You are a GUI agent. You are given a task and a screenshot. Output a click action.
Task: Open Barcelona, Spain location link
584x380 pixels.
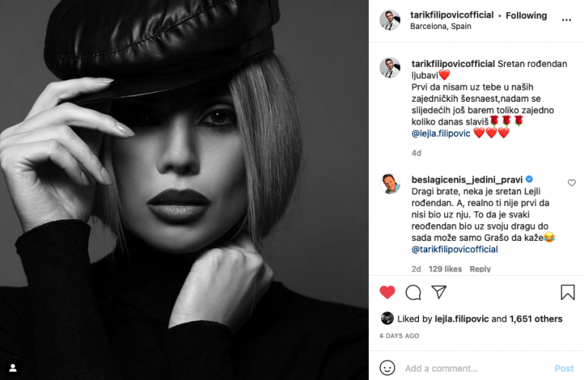440,27
